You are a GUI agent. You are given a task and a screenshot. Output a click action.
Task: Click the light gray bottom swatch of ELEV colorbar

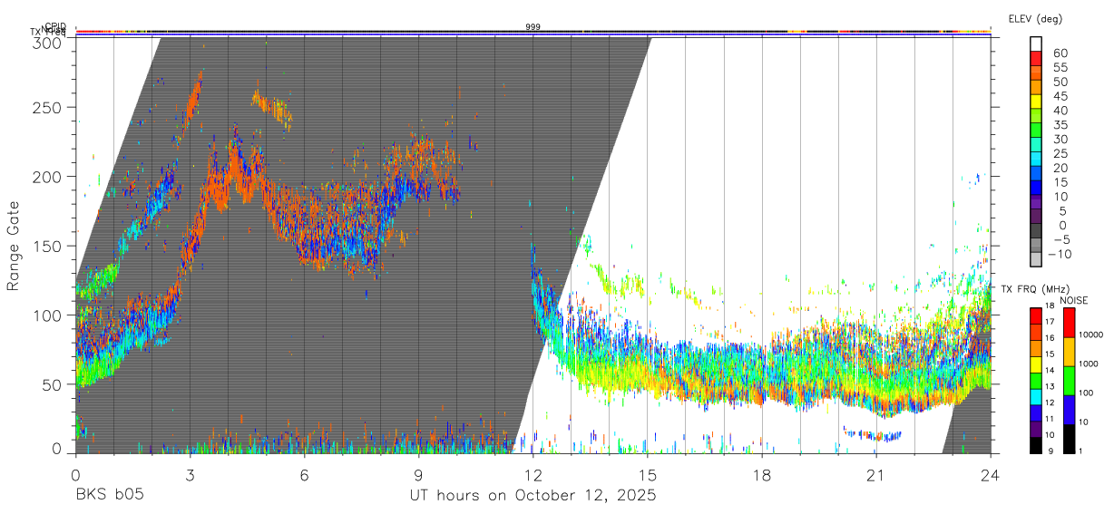pos(1036,260)
